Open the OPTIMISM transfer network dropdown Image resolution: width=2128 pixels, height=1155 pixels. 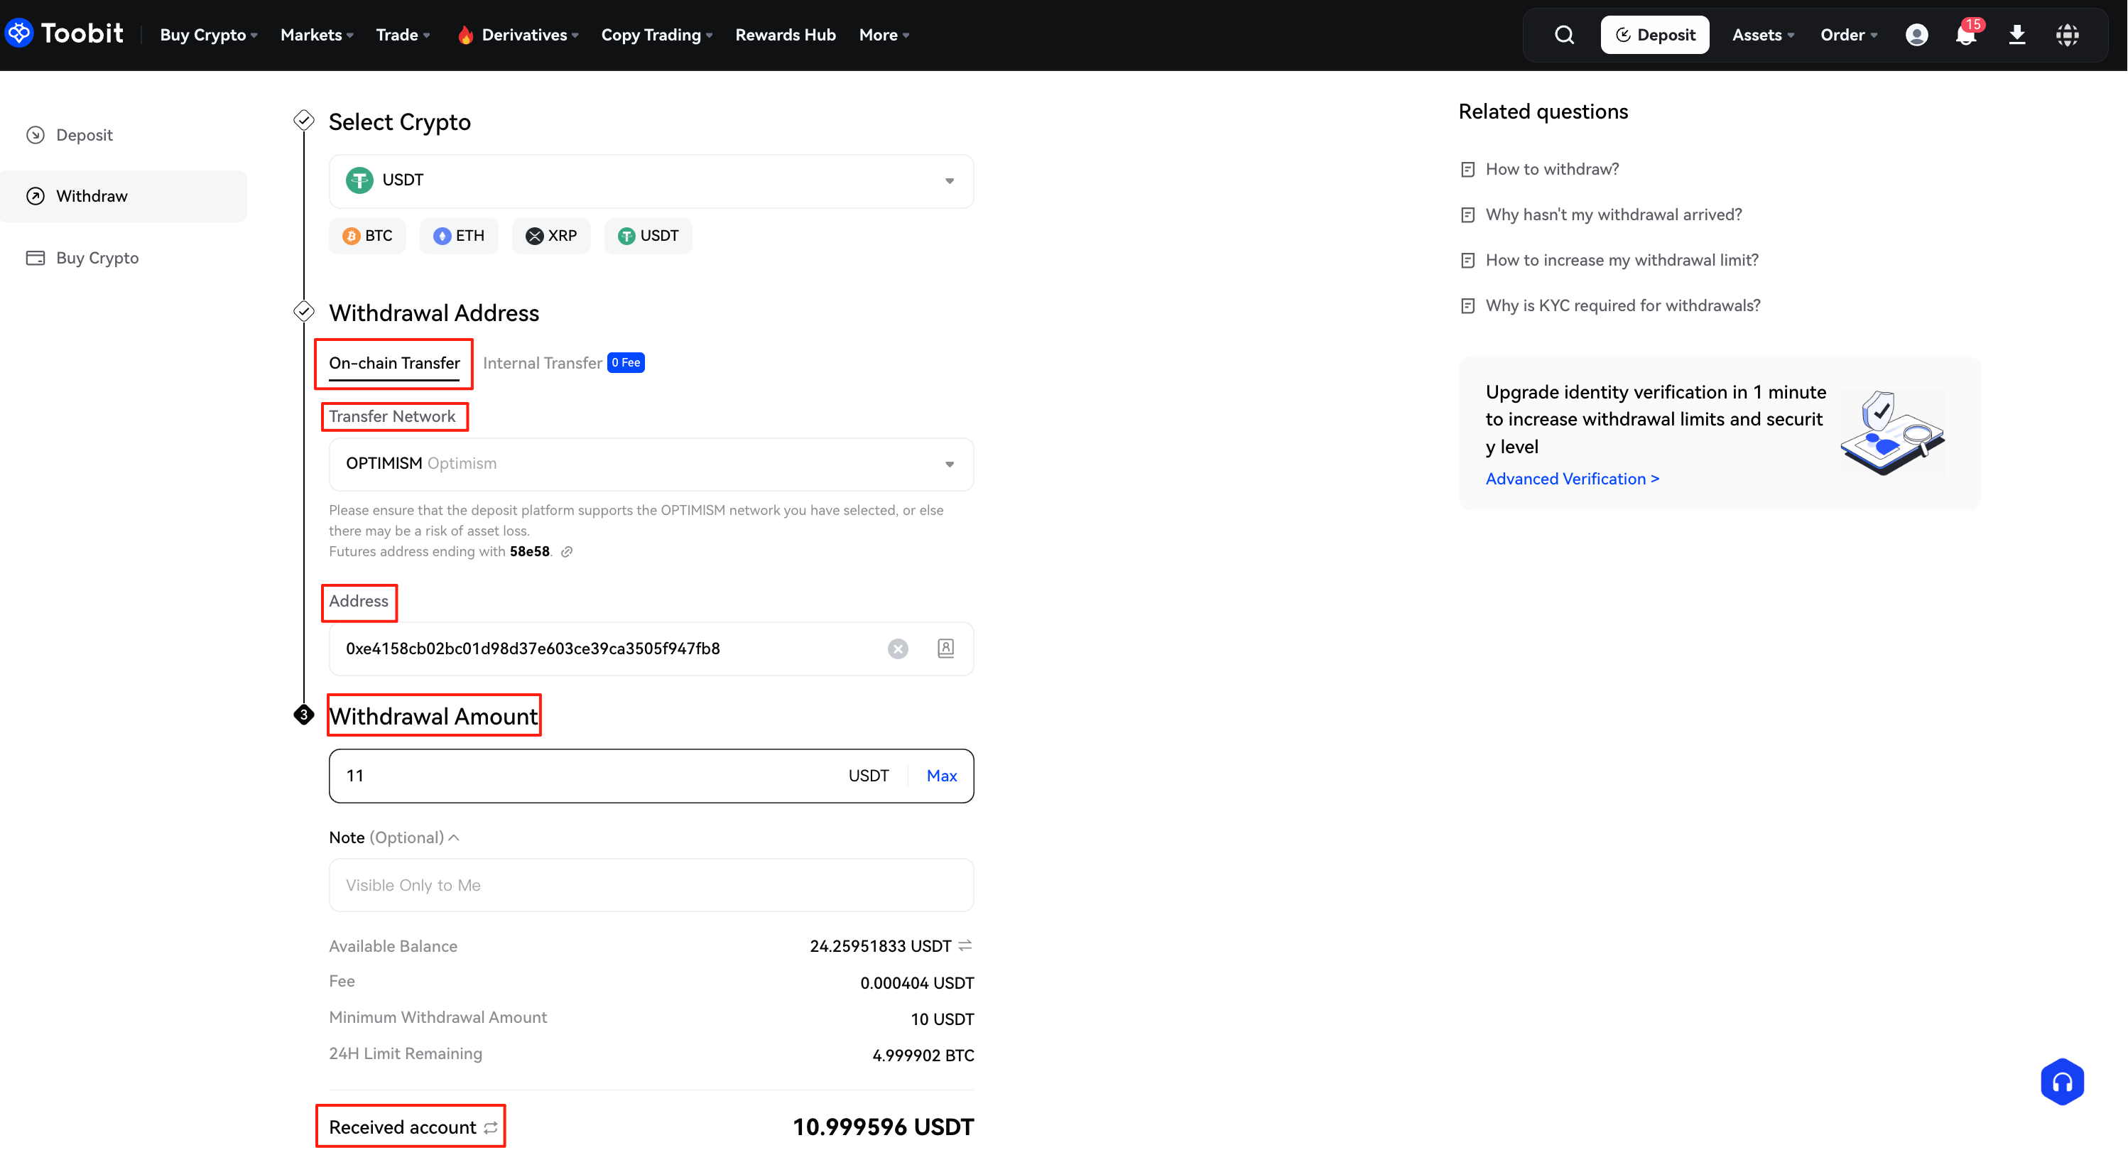949,465
